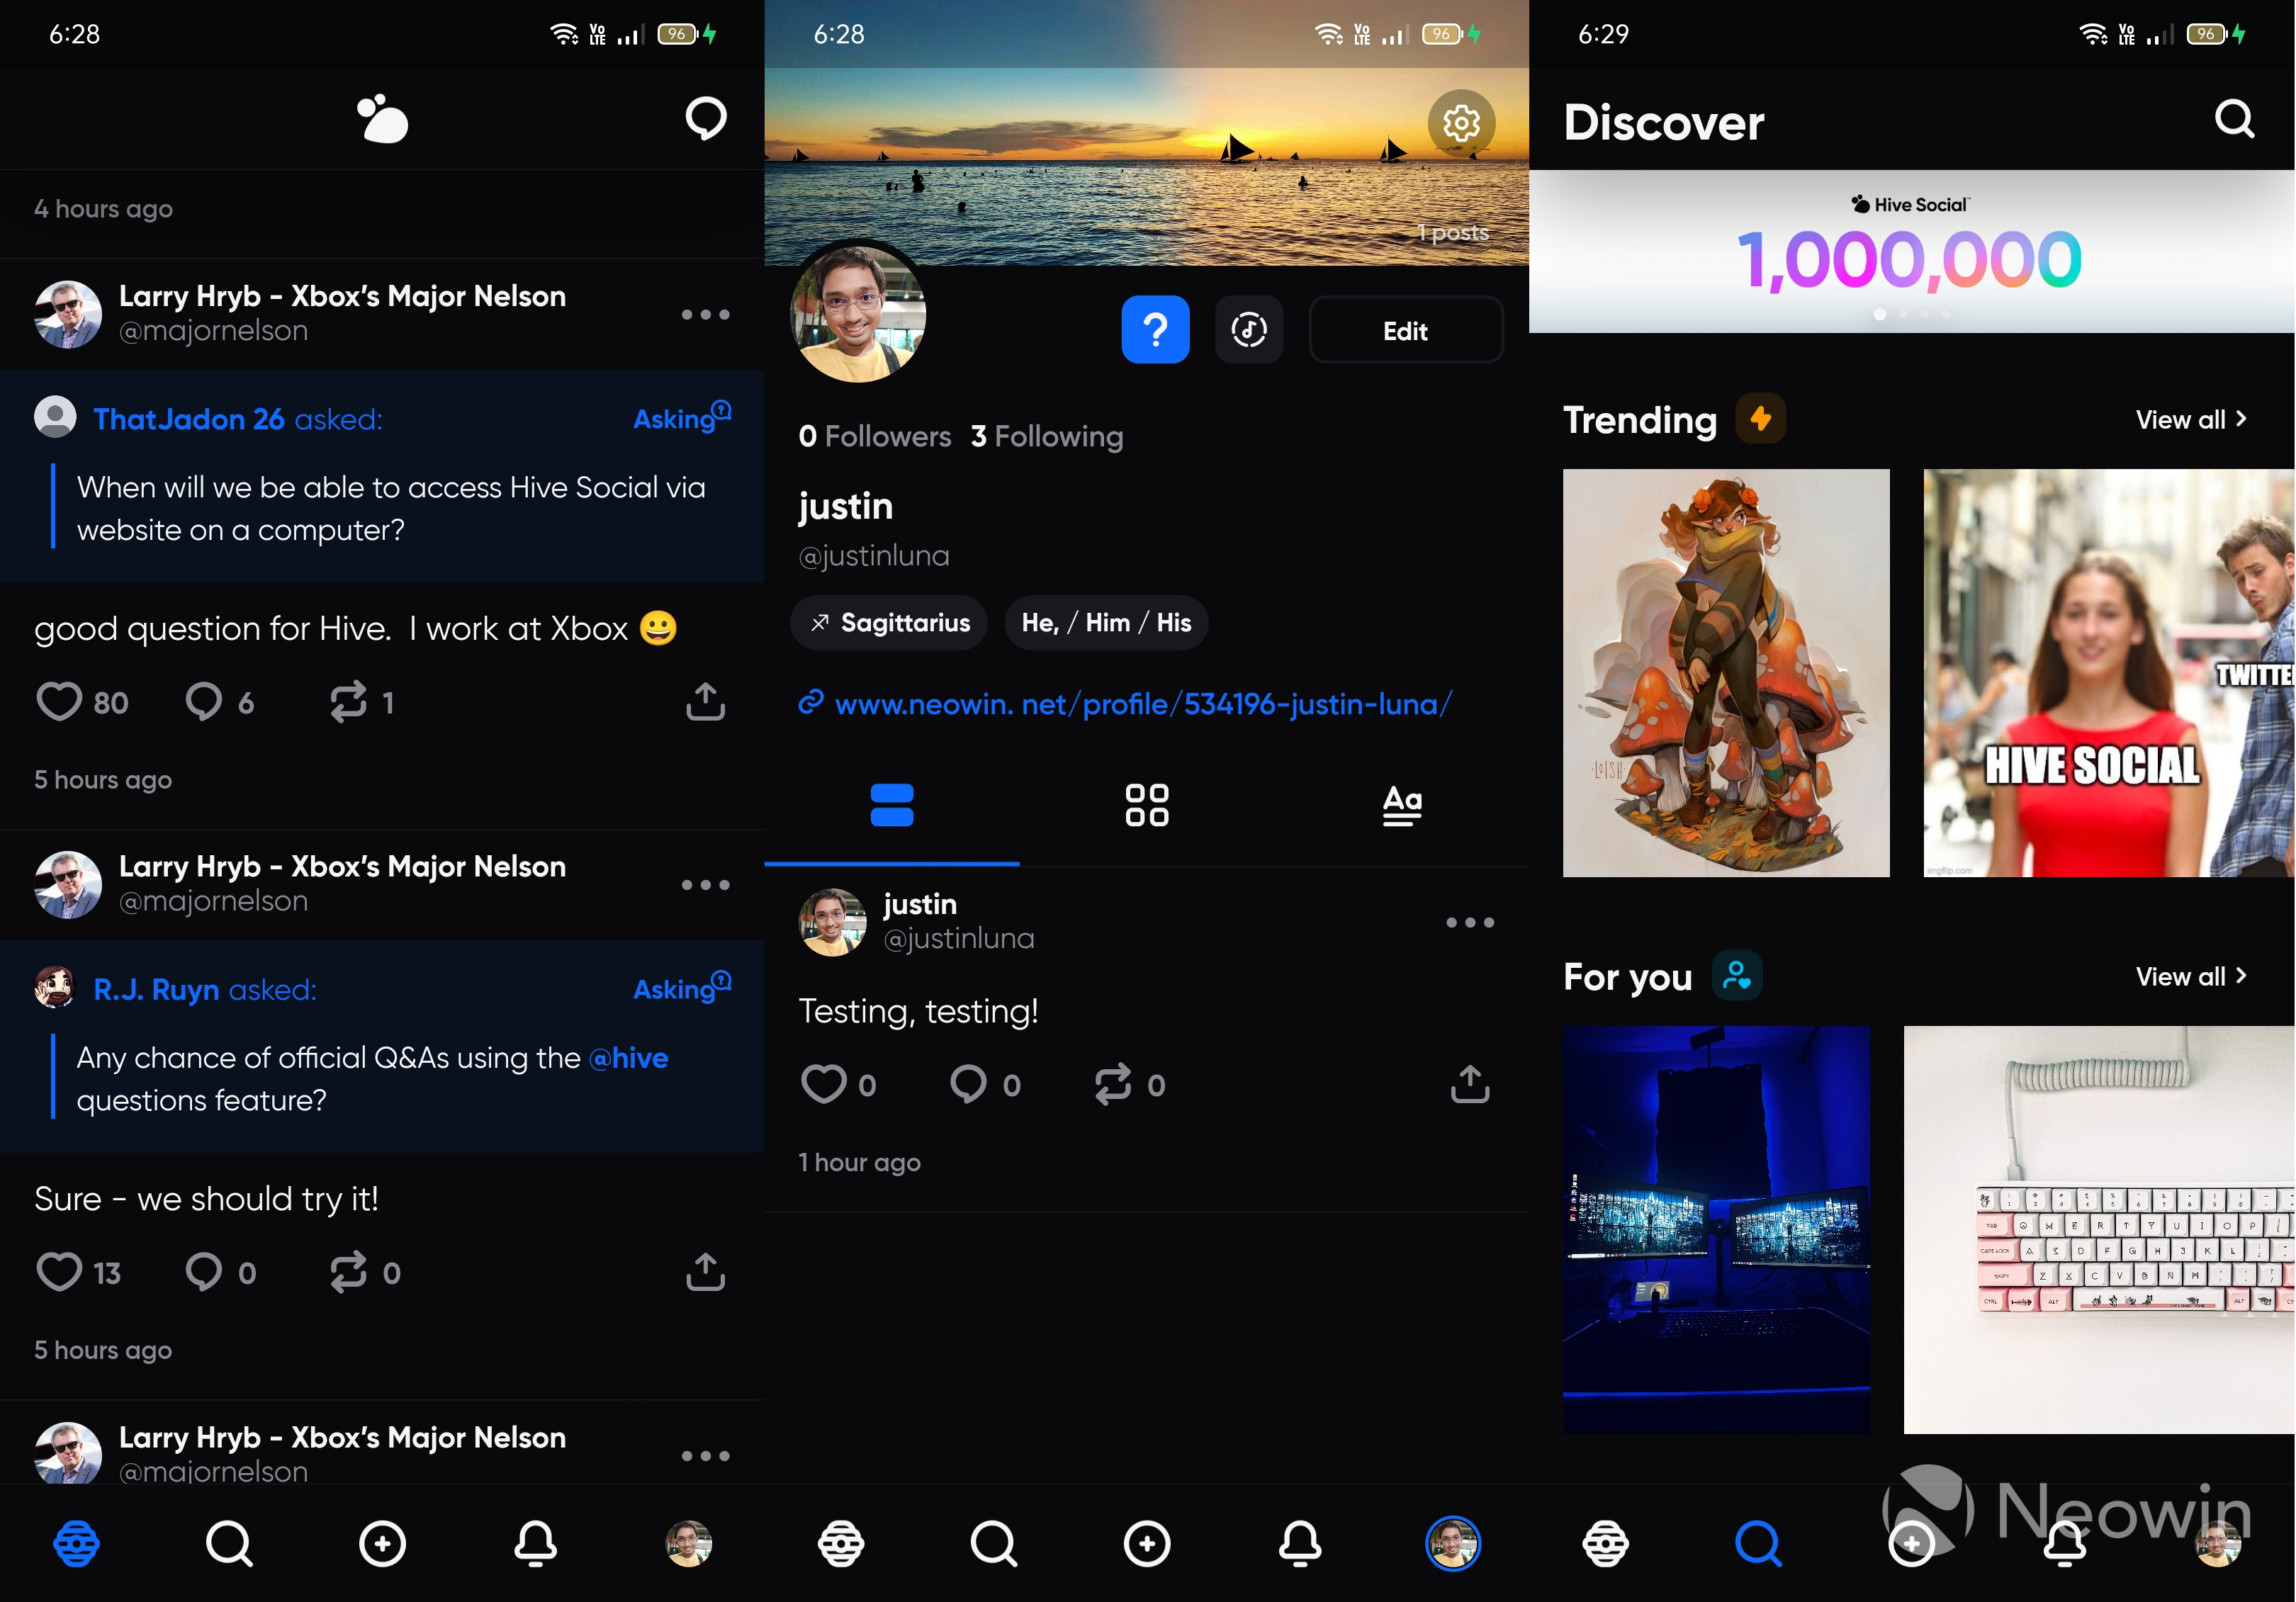Select the second dot of banner carousel
Viewport: 2296px width, 1602px height.
(1903, 314)
